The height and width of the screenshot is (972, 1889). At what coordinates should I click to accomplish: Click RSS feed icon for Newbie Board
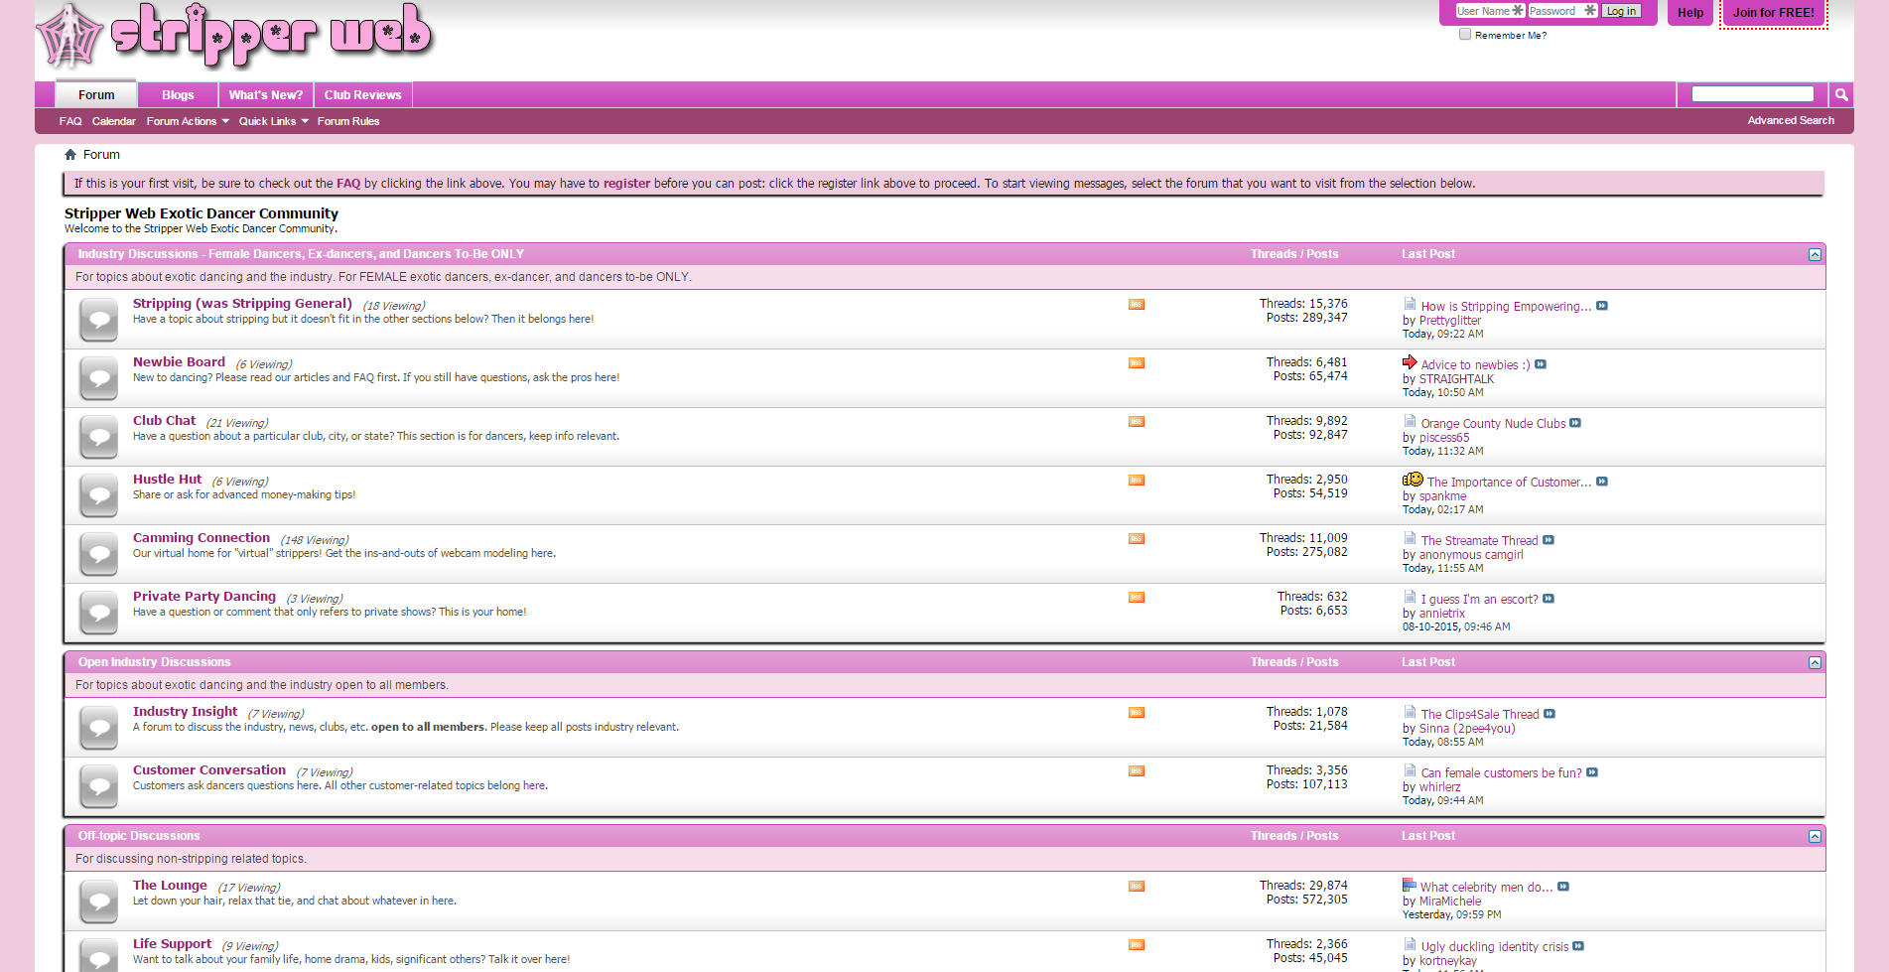point(1137,363)
